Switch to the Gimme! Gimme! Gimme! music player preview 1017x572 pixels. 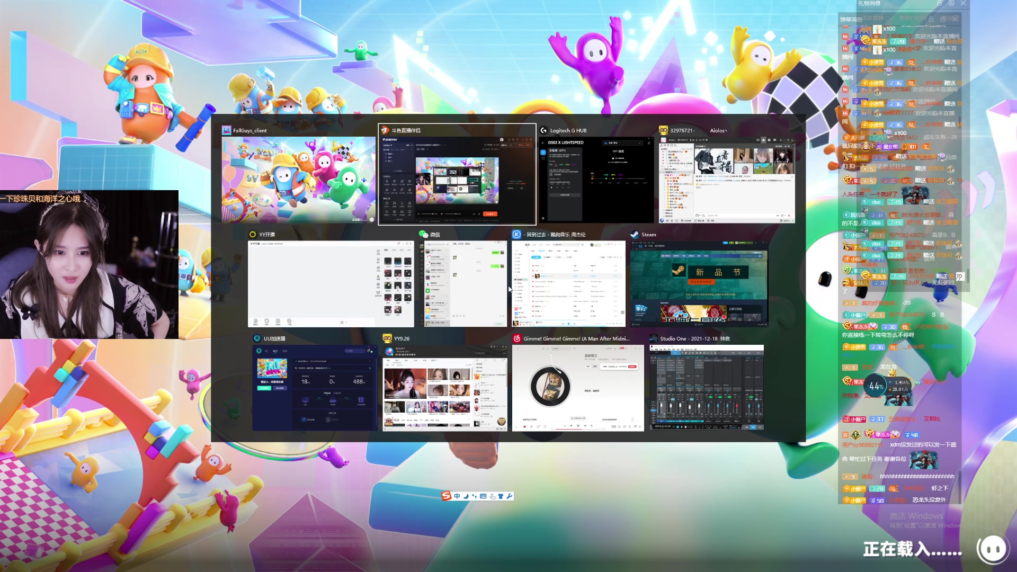coord(578,388)
